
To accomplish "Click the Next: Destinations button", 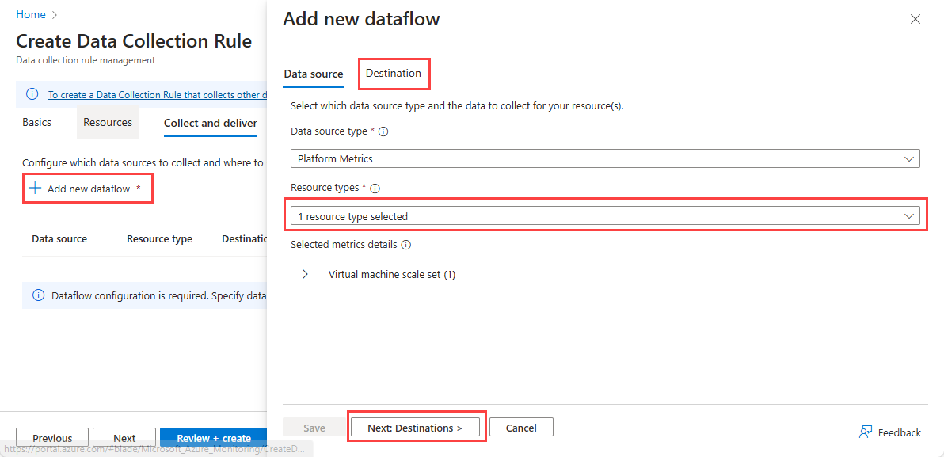I will [415, 428].
